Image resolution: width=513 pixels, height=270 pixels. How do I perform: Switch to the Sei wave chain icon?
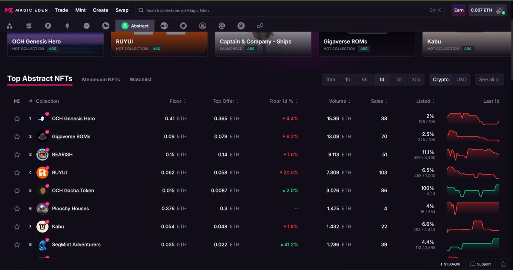click(222, 26)
